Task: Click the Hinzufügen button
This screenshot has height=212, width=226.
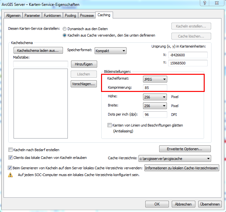Action: (84, 64)
